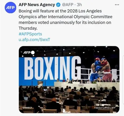Open the AFP profile avatar

(x=10, y=8)
